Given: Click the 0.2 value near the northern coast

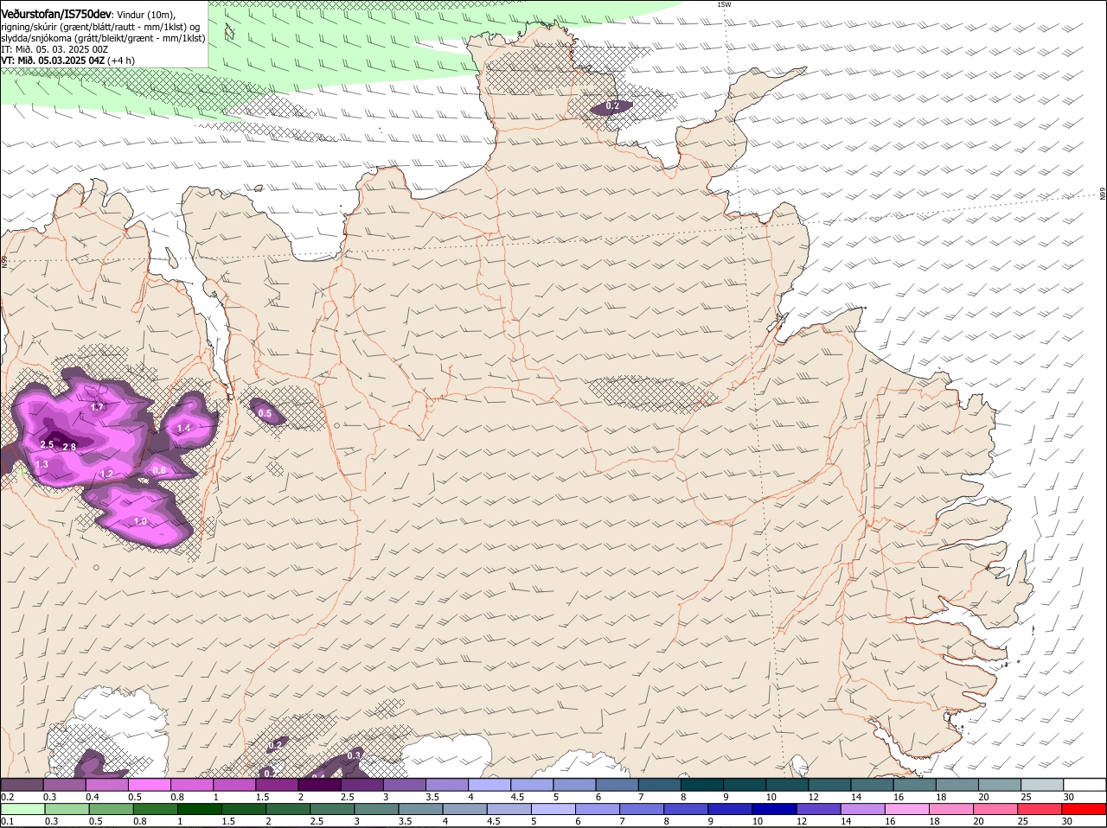Looking at the screenshot, I should click(612, 105).
